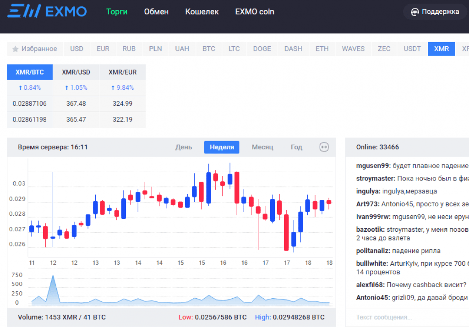Select the DASH currency tab
Image resolution: width=469 pixels, height=328 pixels.
293,49
